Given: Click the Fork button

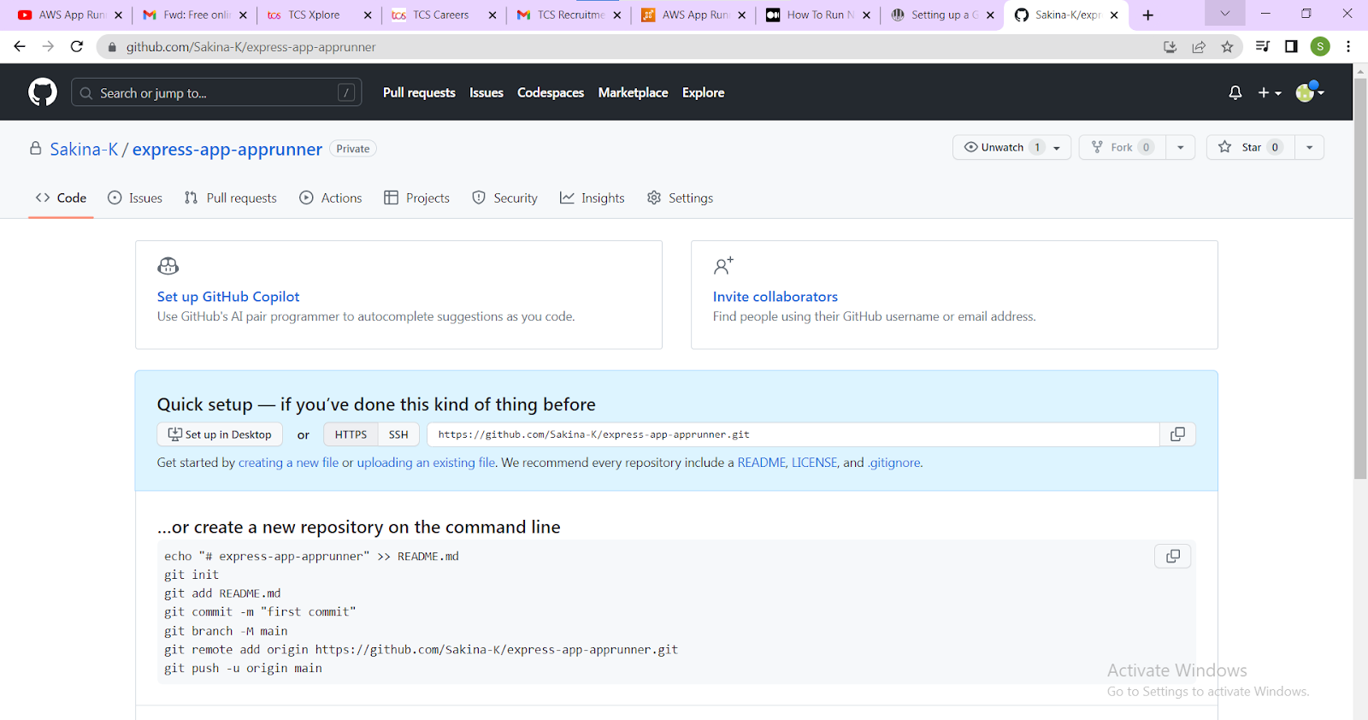Looking at the screenshot, I should [x=1123, y=147].
